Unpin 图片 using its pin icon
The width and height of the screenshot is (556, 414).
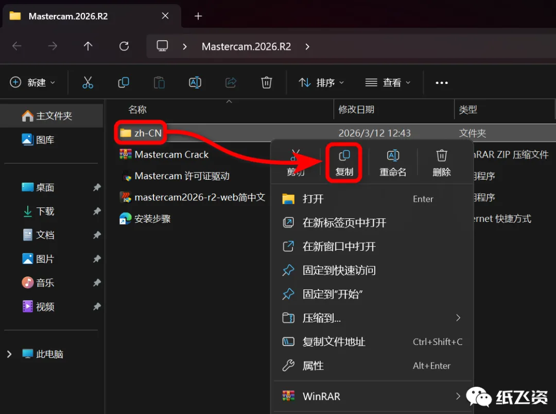click(97, 259)
